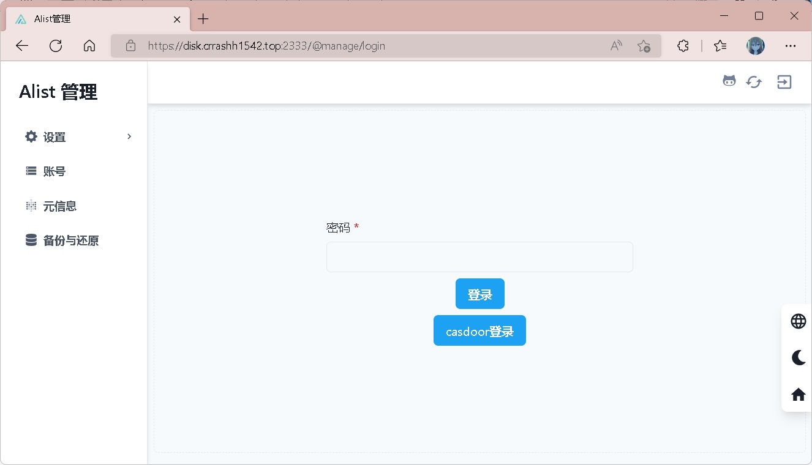Click the address bar URL

click(266, 46)
